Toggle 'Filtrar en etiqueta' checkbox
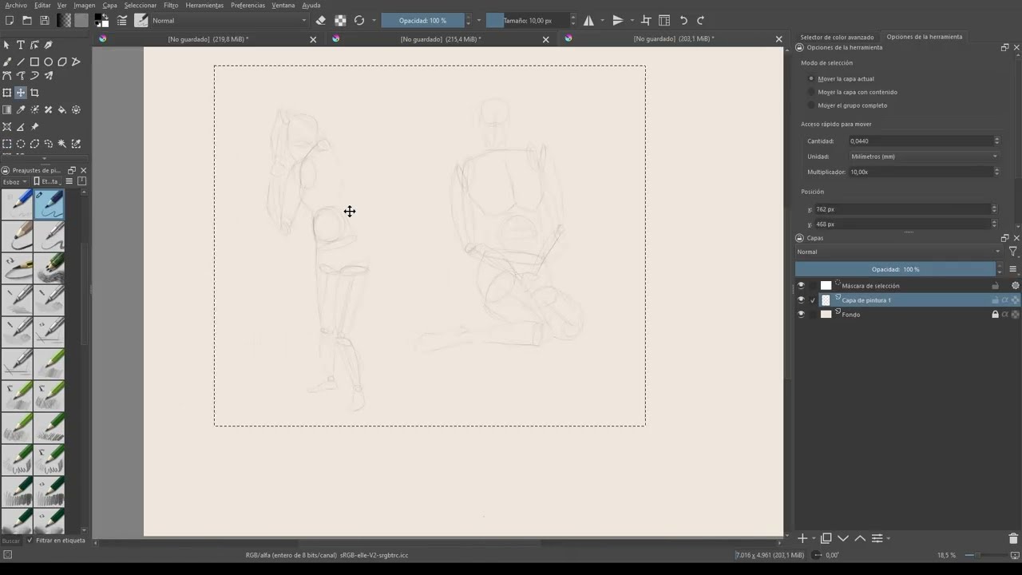 tap(30, 541)
